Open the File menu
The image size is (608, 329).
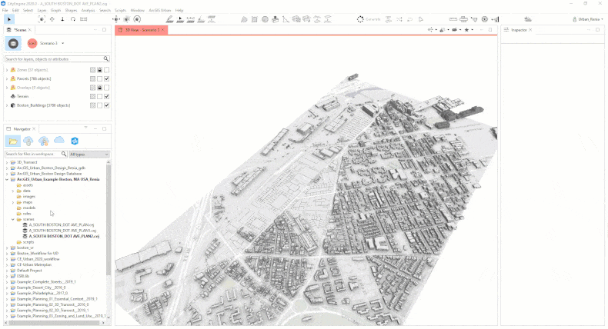tap(5, 11)
